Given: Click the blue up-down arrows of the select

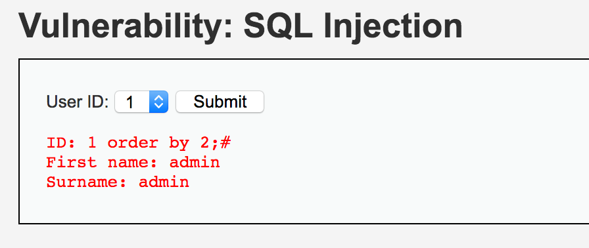Looking at the screenshot, I should point(159,102).
